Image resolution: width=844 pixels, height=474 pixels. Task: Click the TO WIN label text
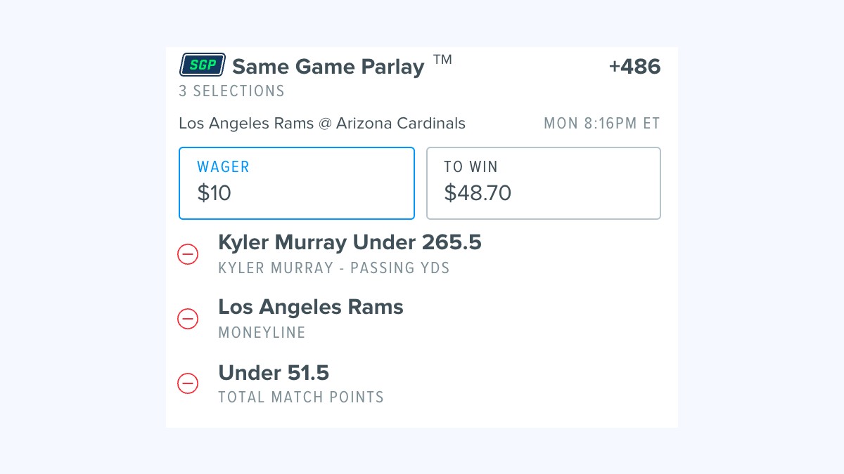[x=471, y=167]
